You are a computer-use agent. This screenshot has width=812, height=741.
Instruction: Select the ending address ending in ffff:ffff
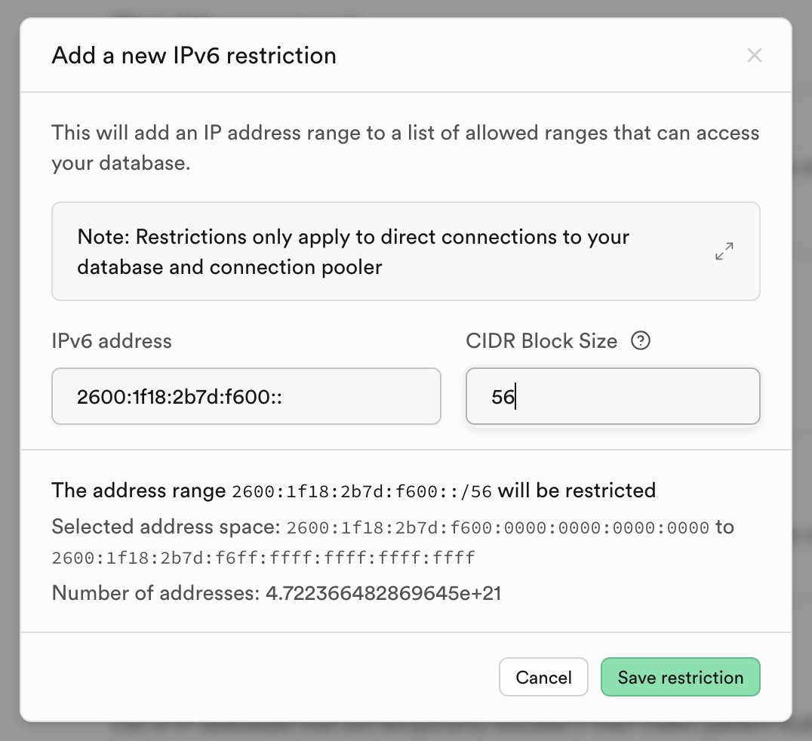coord(263,558)
